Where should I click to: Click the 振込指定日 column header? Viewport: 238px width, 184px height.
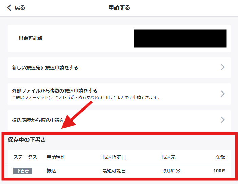click(x=114, y=157)
